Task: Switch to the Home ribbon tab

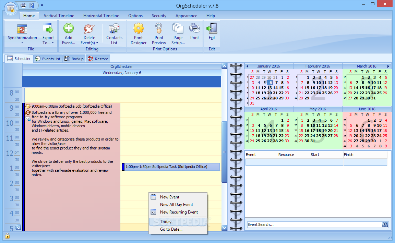Action: (x=29, y=16)
